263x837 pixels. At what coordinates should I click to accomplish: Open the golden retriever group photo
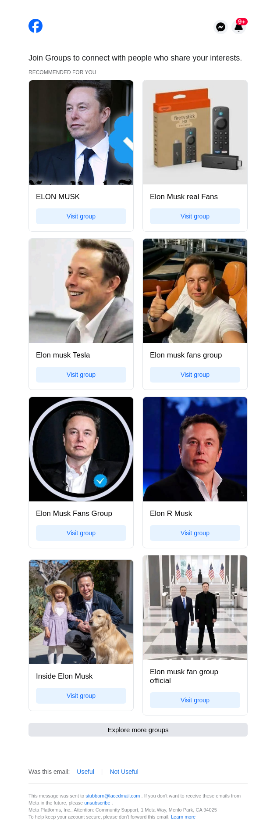coord(81,612)
